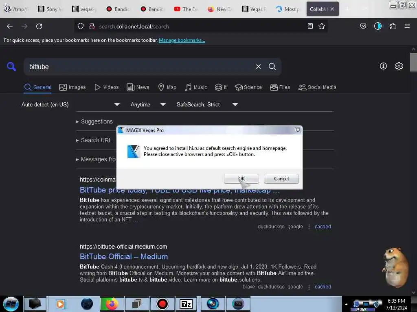Switch to the It category

click(221, 87)
